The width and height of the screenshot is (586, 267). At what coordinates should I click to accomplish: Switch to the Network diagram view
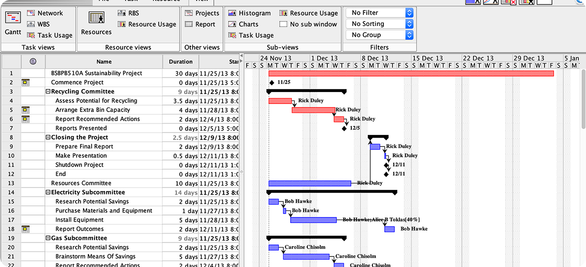(x=45, y=13)
